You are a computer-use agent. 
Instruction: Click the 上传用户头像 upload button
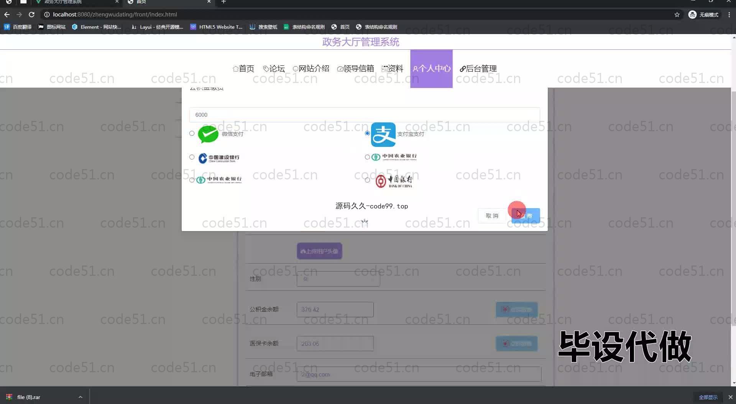click(319, 251)
